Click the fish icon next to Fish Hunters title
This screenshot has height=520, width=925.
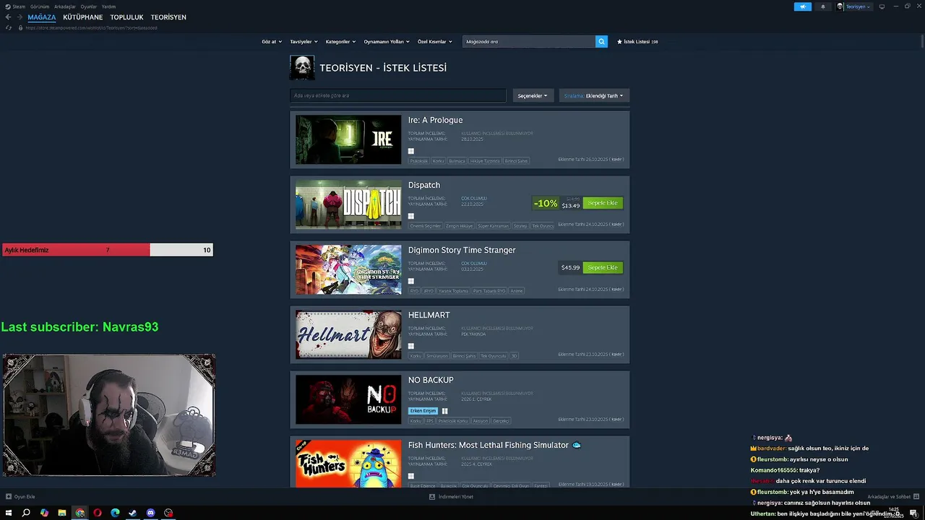click(577, 445)
